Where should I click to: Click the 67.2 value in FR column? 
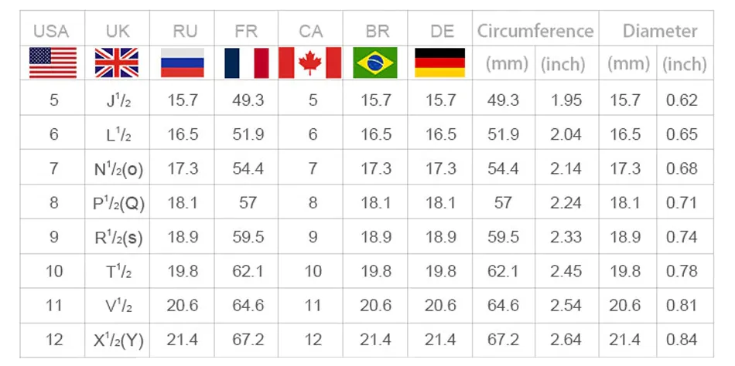pyautogui.click(x=248, y=339)
